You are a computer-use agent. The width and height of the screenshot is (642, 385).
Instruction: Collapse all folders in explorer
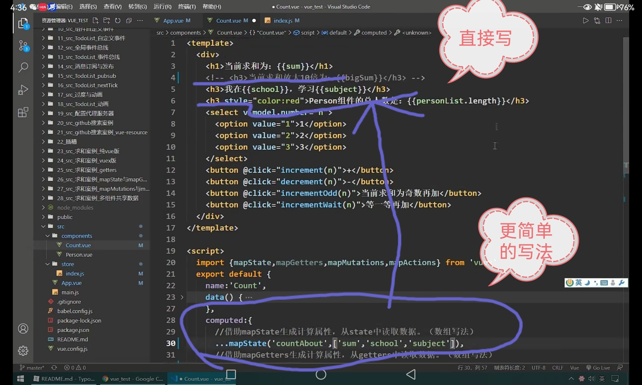[x=129, y=21]
